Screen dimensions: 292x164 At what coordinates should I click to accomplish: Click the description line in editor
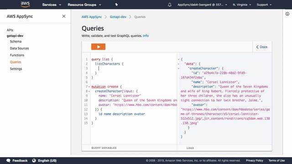[x=138, y=100]
